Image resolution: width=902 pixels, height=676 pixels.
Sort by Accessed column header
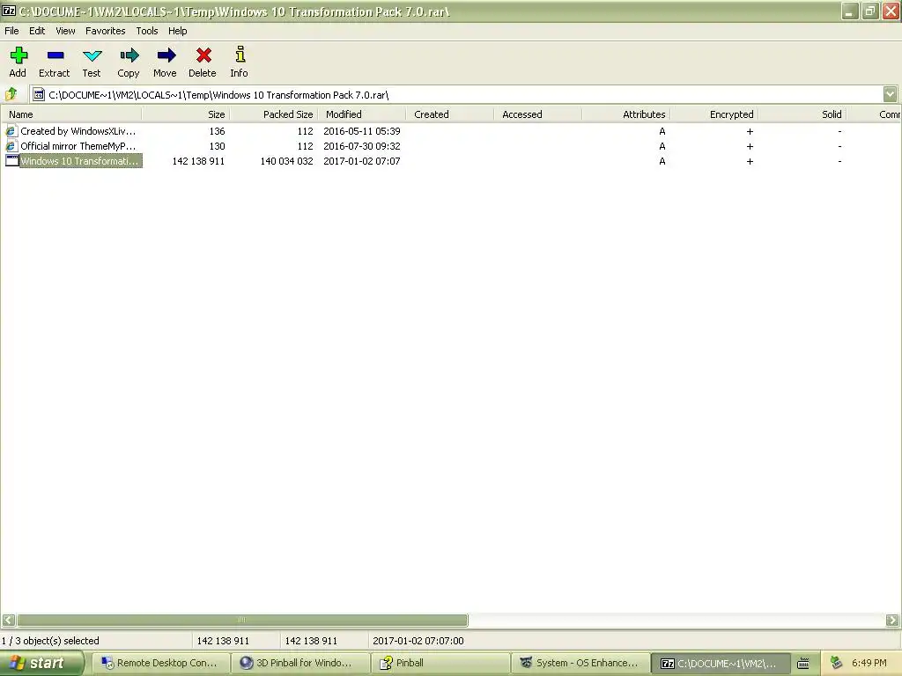[538, 114]
